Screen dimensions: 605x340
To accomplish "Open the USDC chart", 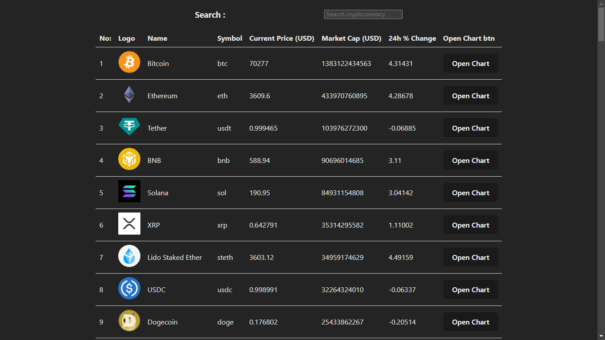I will (470, 290).
